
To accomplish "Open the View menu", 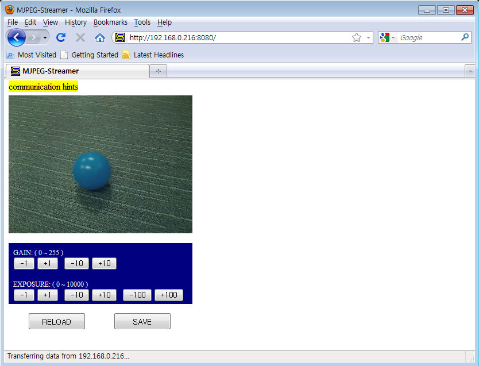I will 51,22.
